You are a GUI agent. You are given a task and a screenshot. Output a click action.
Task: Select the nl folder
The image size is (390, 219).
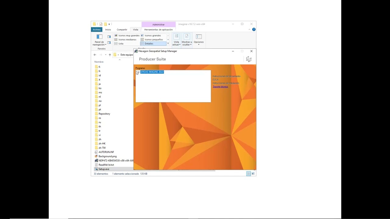pos(97,97)
